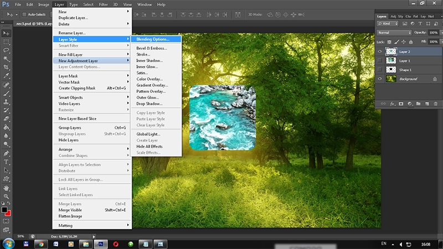Screen dimensions: 443x249
Task: Expand the Arrange submenu
Action: pyautogui.click(x=92, y=149)
